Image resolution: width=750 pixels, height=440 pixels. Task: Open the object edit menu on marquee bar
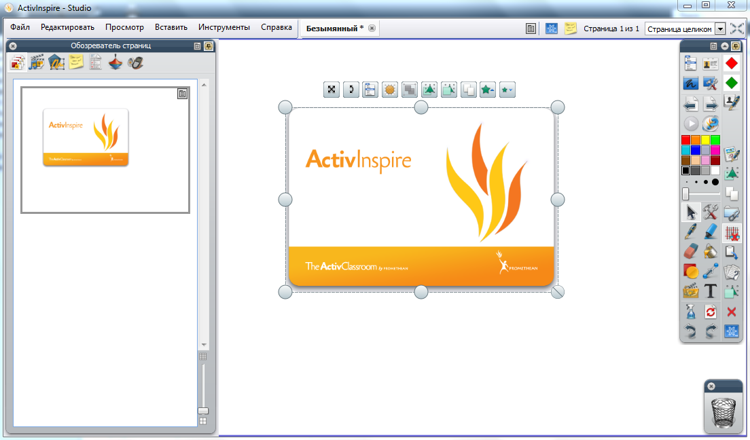coord(370,90)
